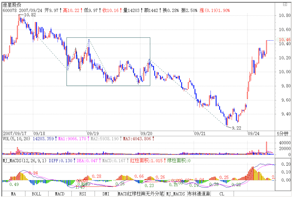The width and height of the screenshot is (294, 199).
Task: Open the DMI indicator tab
Action: click(106, 194)
